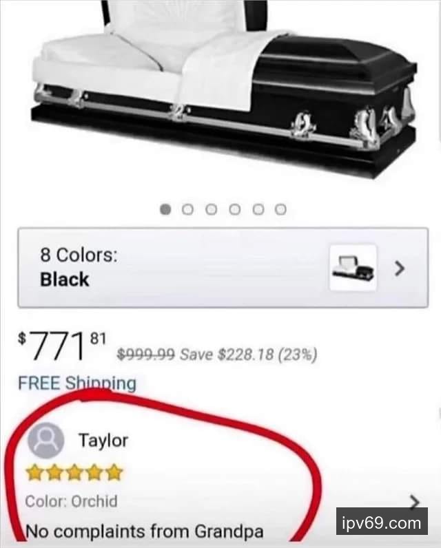Select the third image carousel dot
The height and width of the screenshot is (548, 441).
coord(212,209)
